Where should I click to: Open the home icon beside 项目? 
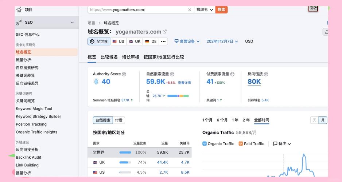click(19, 9)
